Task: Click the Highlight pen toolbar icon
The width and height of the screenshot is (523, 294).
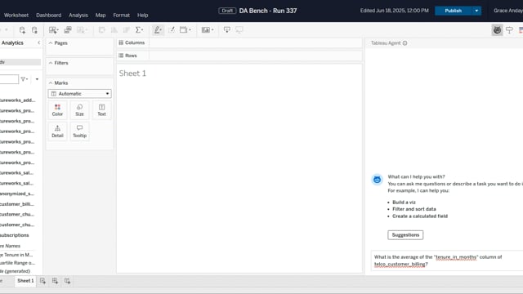Action: (x=158, y=30)
